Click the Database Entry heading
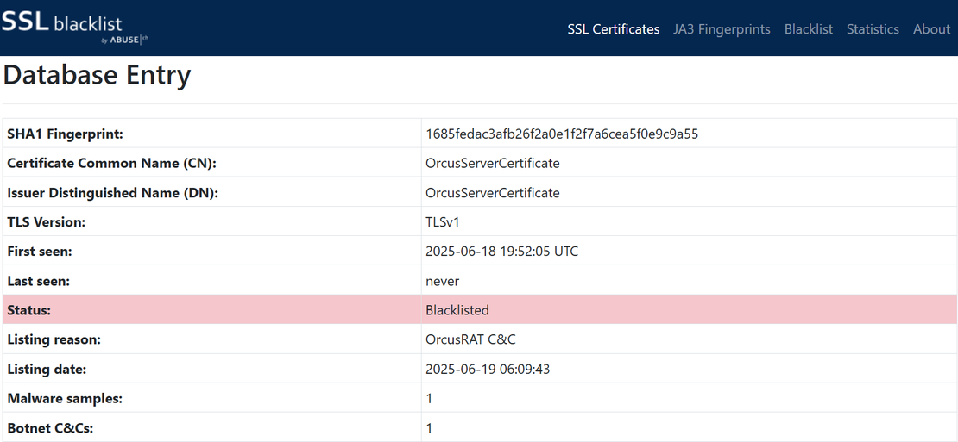The image size is (958, 442). pyautogui.click(x=97, y=76)
